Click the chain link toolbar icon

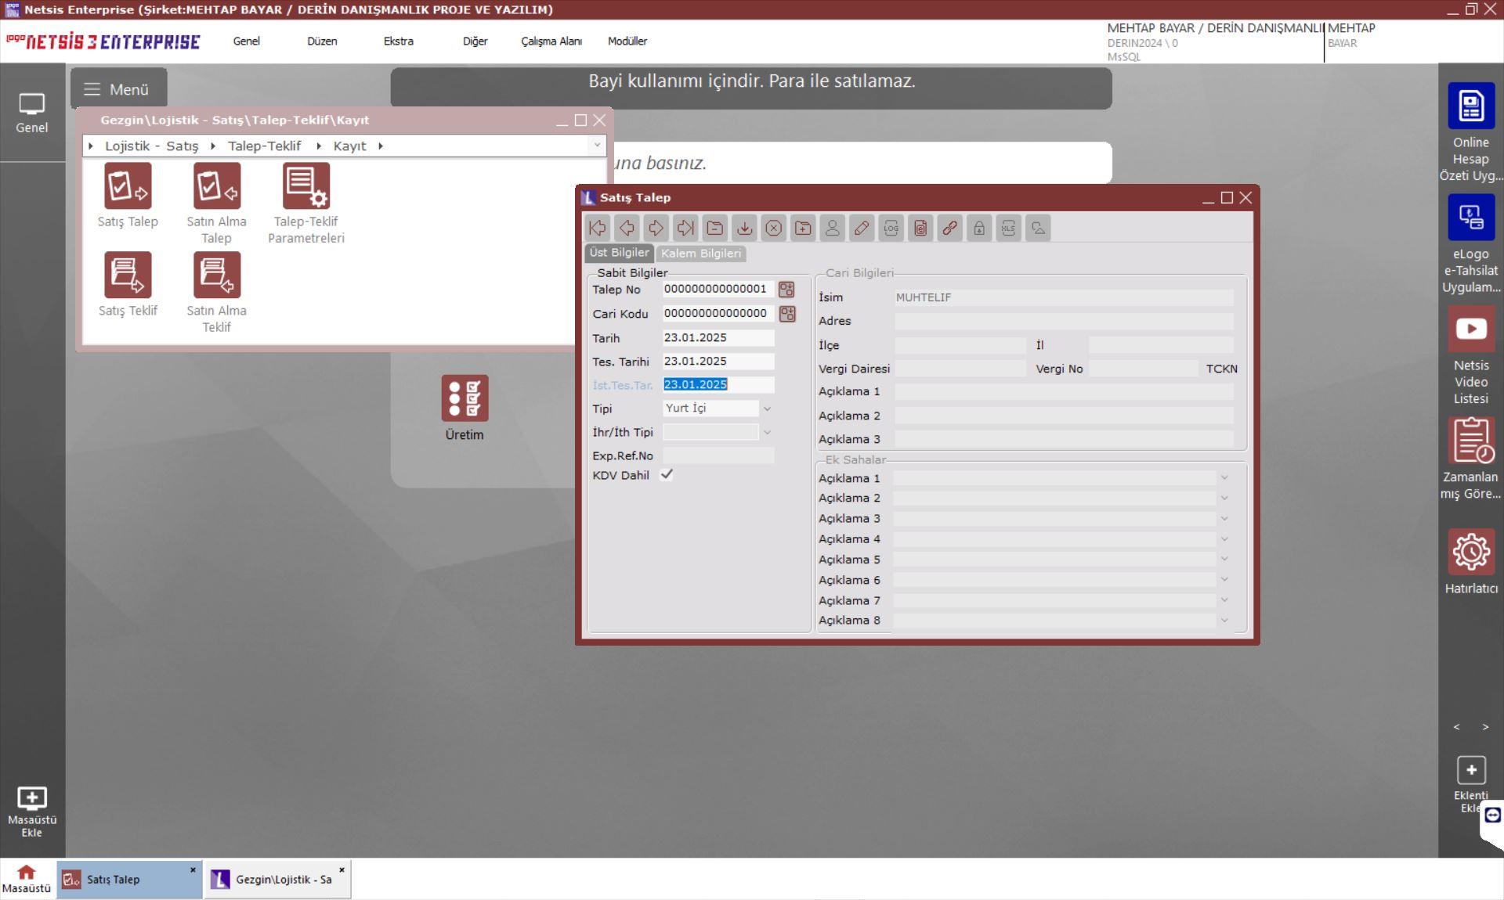tap(949, 228)
